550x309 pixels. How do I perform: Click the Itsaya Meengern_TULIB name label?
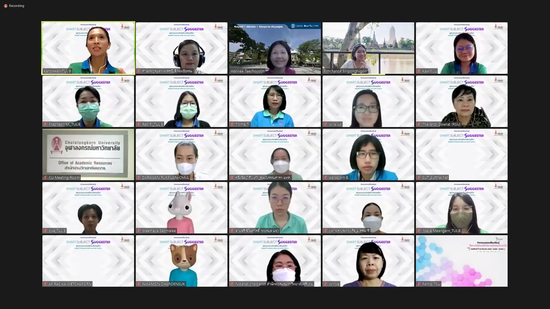click(441, 231)
